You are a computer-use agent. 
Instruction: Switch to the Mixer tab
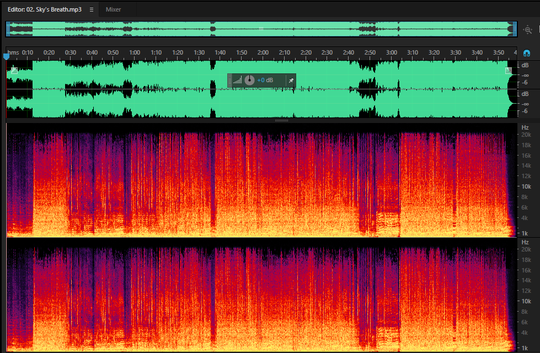click(x=113, y=9)
